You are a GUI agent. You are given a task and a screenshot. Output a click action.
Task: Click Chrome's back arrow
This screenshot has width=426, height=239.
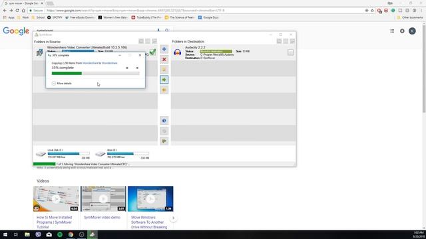click(x=5, y=11)
